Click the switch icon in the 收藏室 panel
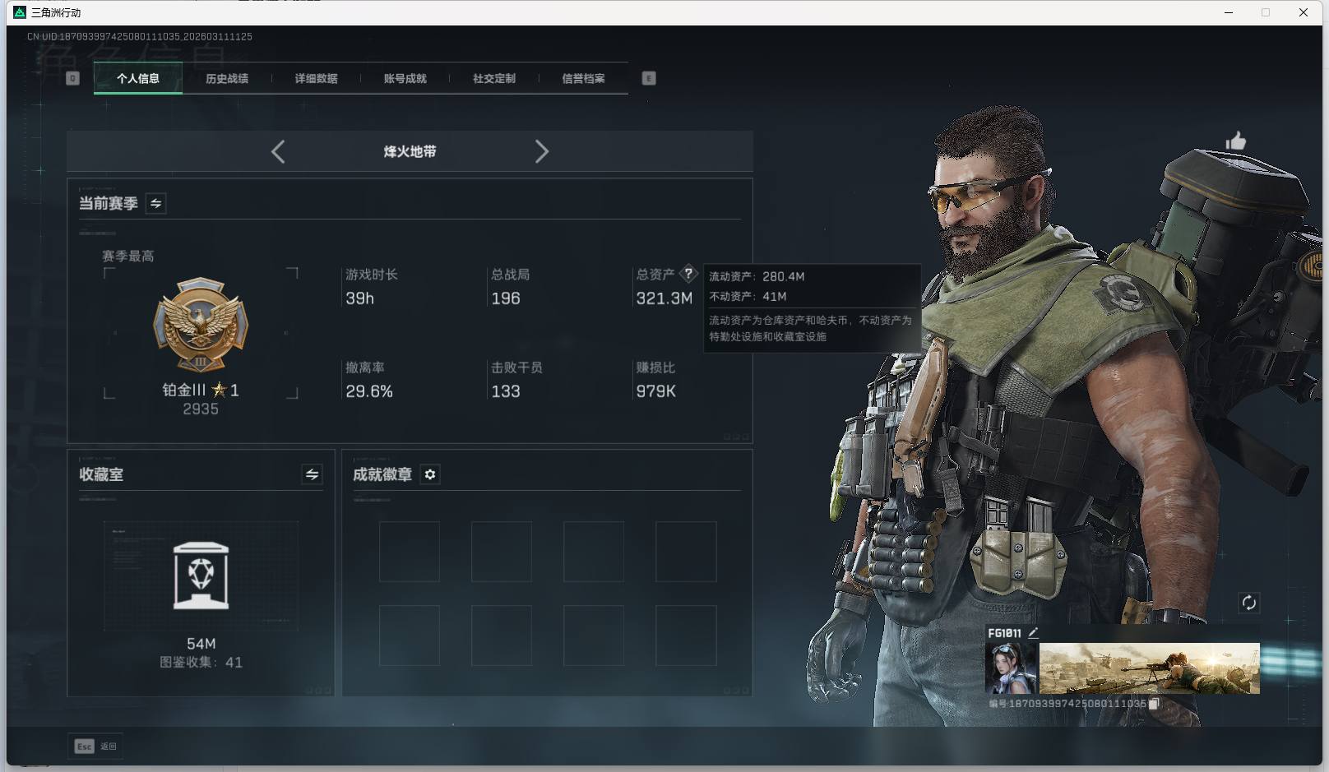 pyautogui.click(x=310, y=474)
